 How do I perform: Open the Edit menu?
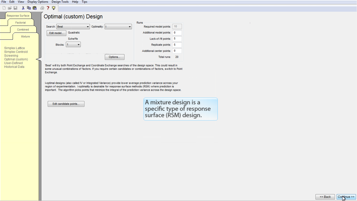[x=12, y=2]
